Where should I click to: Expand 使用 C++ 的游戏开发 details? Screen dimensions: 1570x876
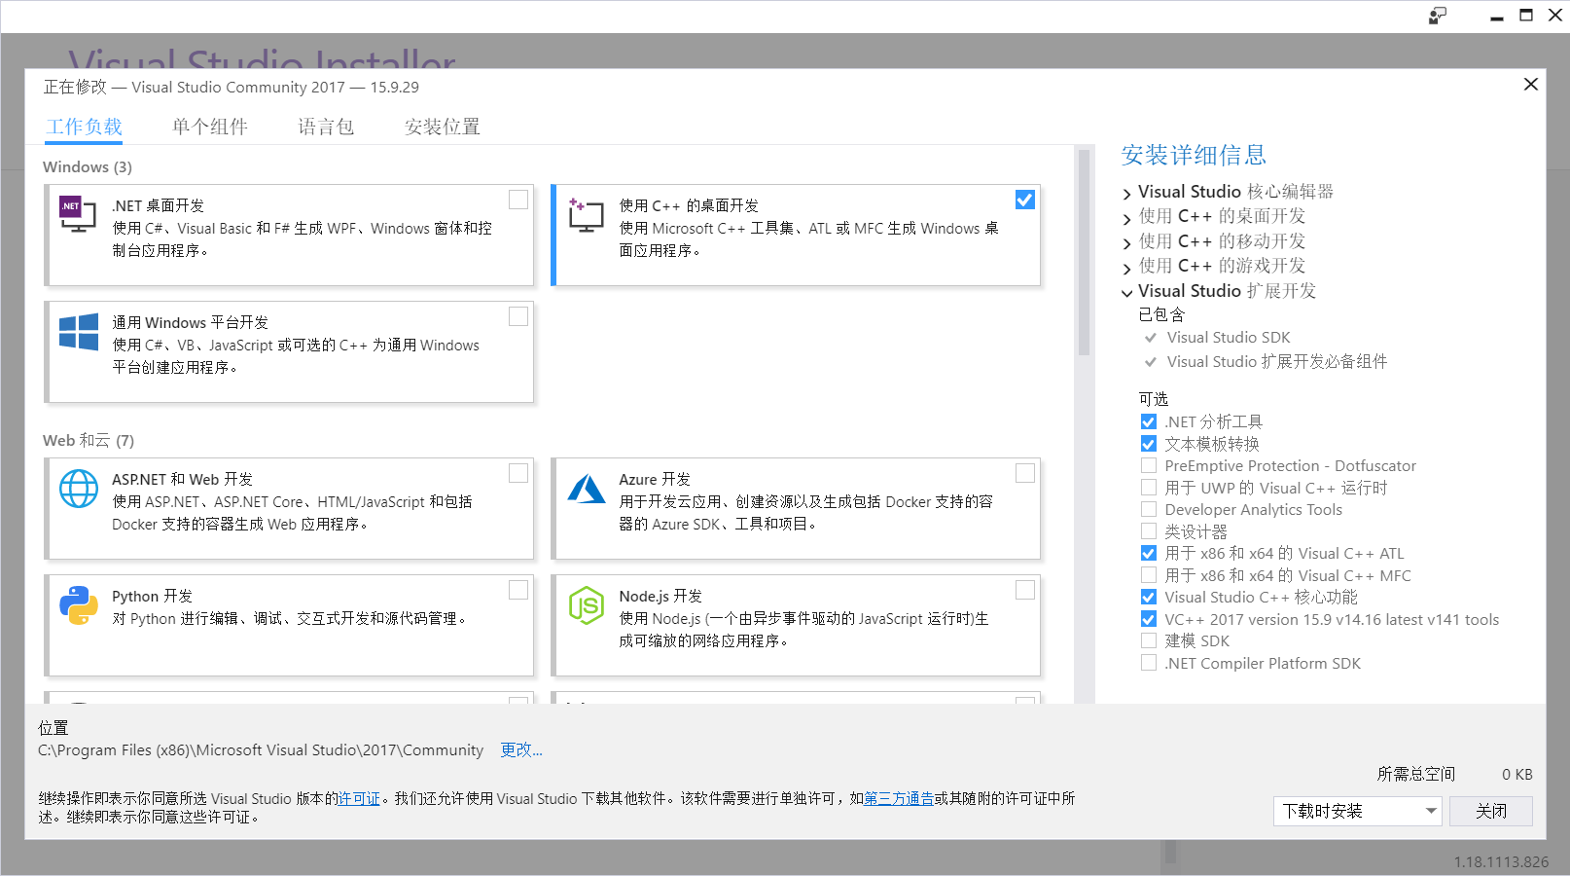tap(1127, 268)
